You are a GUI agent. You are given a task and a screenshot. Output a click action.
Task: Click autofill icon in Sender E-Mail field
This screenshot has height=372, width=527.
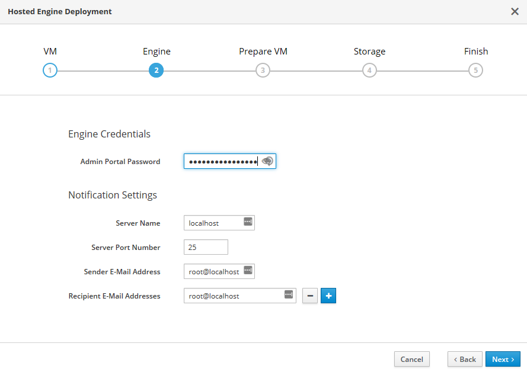(x=248, y=271)
